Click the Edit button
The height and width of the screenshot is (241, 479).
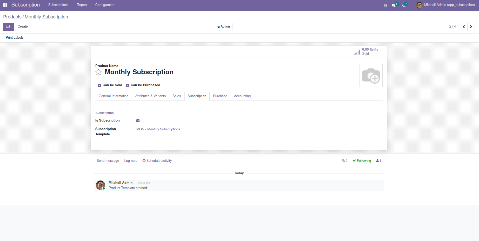click(x=9, y=27)
